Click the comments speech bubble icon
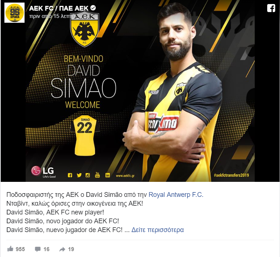280x257 pixels. pos(37,249)
